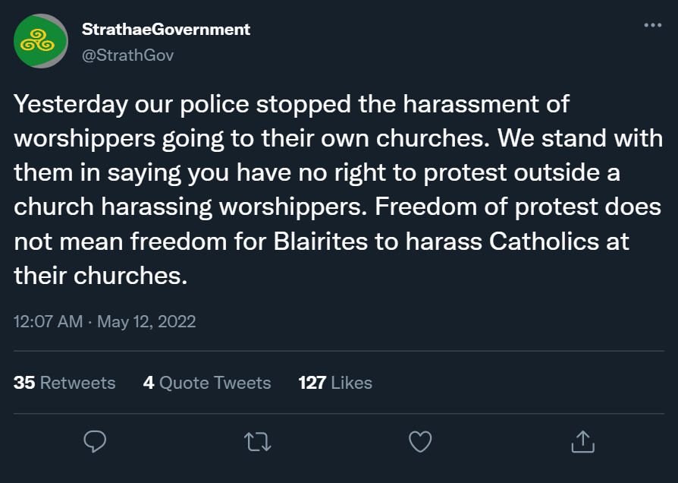
Task: See who gave the 127 Likes
Action: [x=335, y=383]
